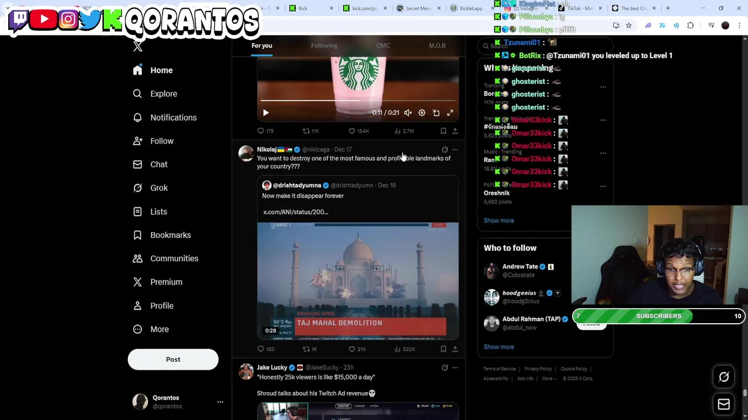Viewport: 748px width, 420px height.
Task: View analytics of Starbucks post 2.7M views
Action: pyautogui.click(x=404, y=131)
